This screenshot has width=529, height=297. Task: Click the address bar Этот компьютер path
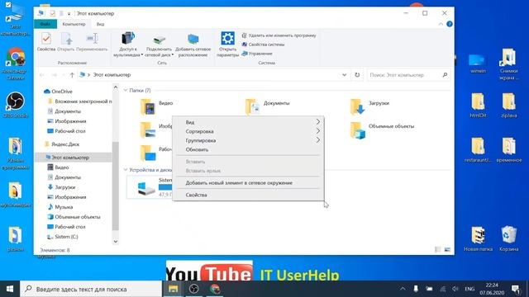[112, 75]
